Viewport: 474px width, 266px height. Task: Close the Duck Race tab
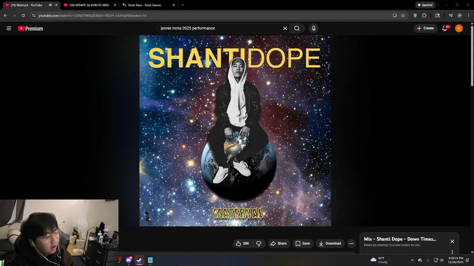[x=174, y=5]
